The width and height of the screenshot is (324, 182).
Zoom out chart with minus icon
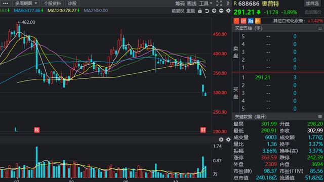pos(221,11)
